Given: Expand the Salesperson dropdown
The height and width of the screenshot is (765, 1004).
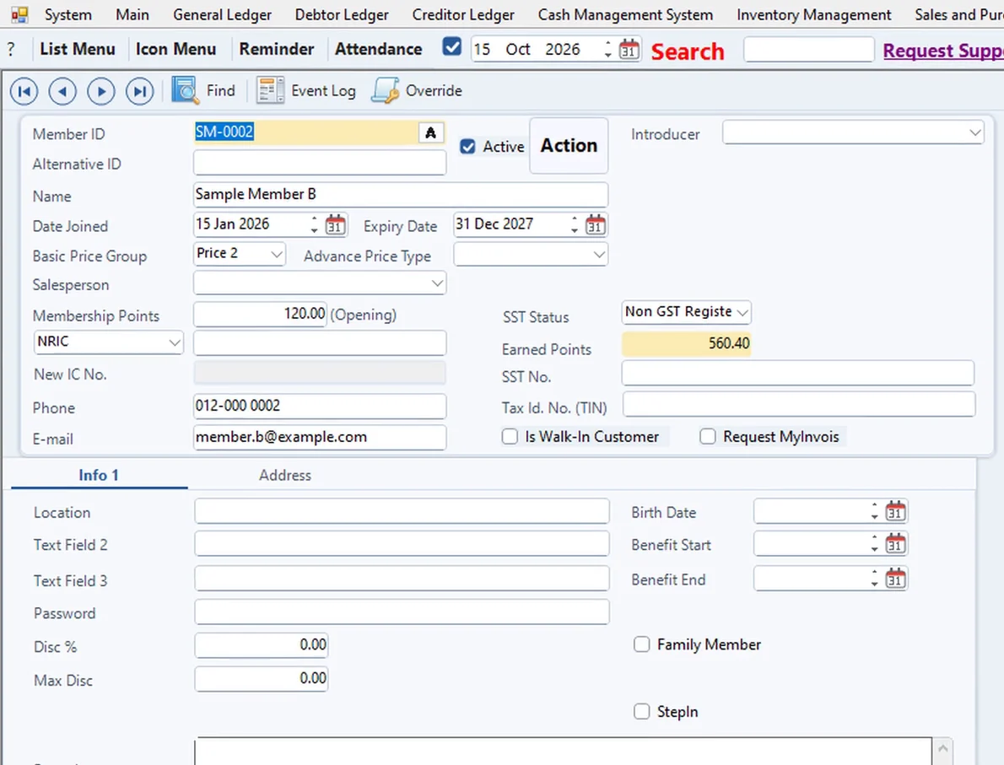Looking at the screenshot, I should [x=437, y=283].
